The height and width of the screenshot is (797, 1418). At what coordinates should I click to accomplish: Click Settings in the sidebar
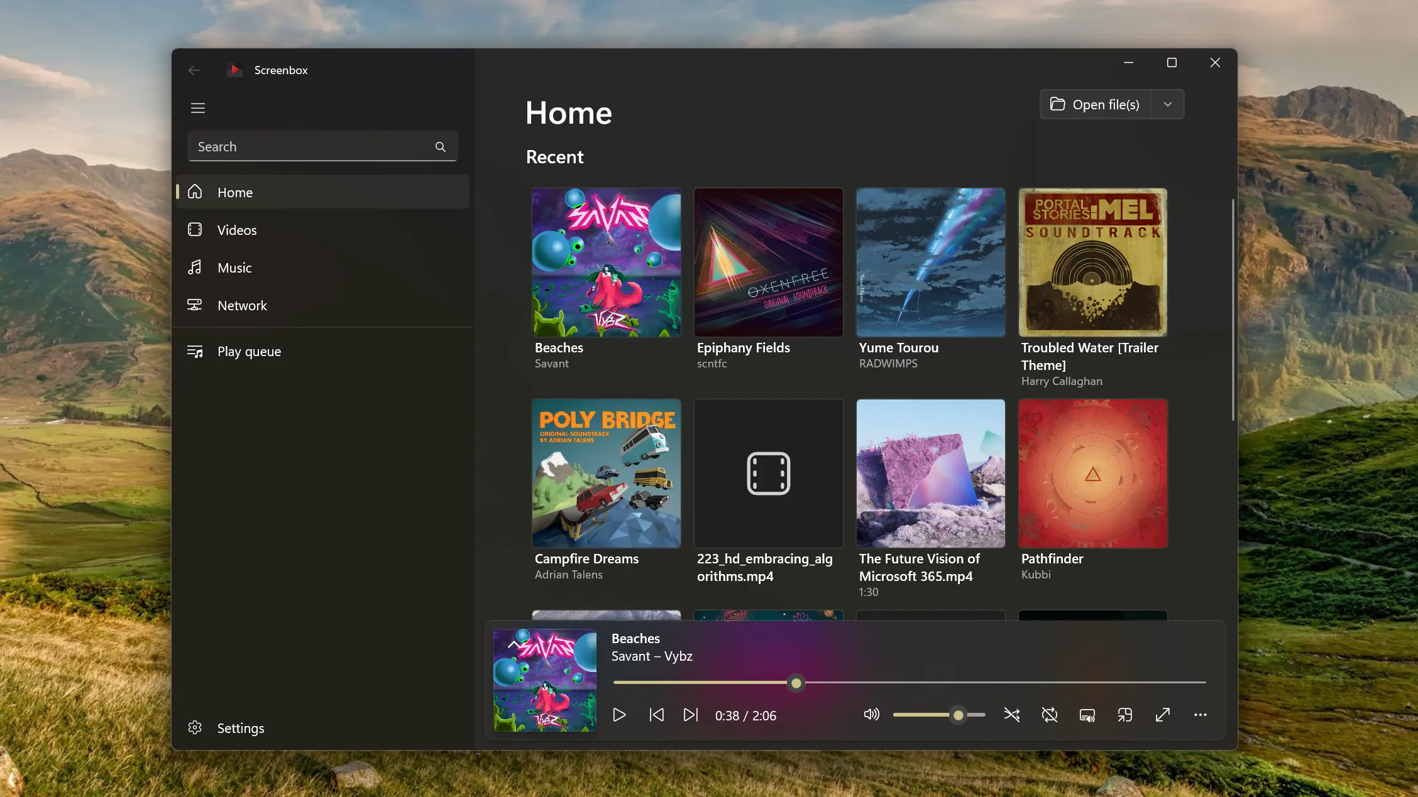pyautogui.click(x=241, y=728)
